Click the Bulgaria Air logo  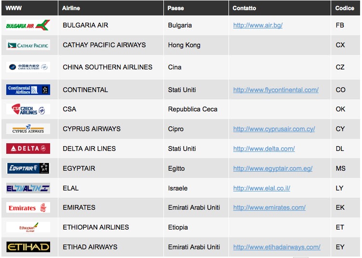[28, 25]
